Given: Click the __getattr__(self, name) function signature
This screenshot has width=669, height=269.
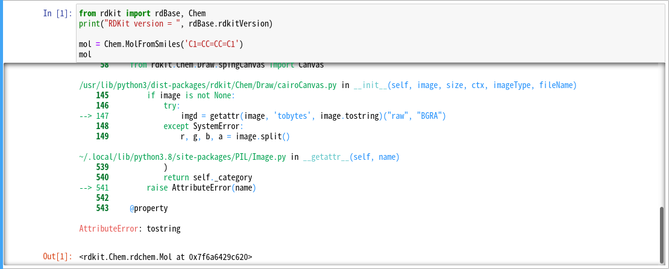Looking at the screenshot, I should [x=351, y=157].
